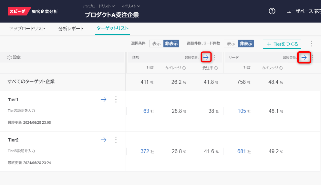The image size is (321, 185).
Task: Open the Tier1 arrow icon
Action: [103, 100]
